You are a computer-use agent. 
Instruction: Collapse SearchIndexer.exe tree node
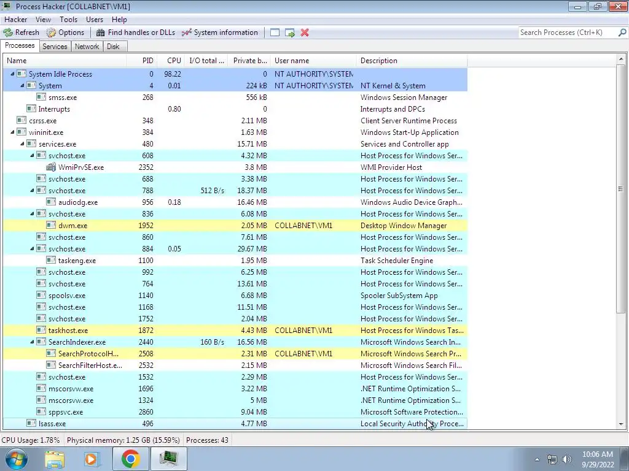[x=32, y=342]
